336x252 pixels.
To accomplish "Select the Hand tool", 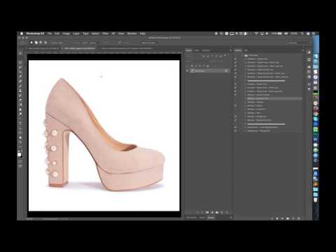I will click(x=20, y=137).
